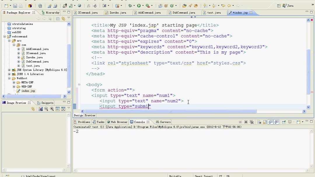
Task: Open the New wizard dropdown arrow
Action: point(10,6)
